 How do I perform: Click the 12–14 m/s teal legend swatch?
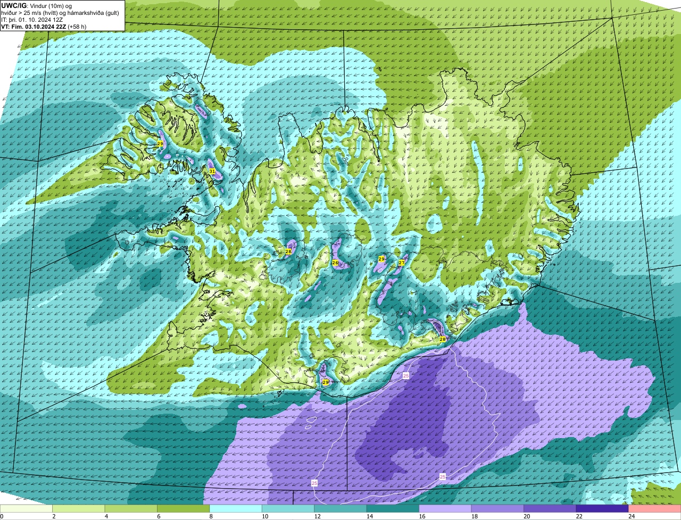tap(340, 509)
